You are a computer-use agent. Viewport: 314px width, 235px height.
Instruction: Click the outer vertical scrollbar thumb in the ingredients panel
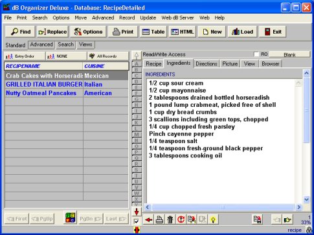click(306, 110)
